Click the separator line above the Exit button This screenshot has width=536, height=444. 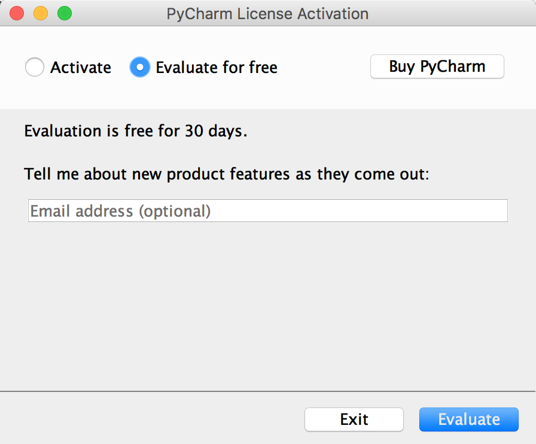point(268,391)
